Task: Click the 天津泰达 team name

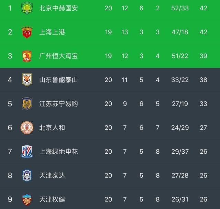Action: point(52,176)
